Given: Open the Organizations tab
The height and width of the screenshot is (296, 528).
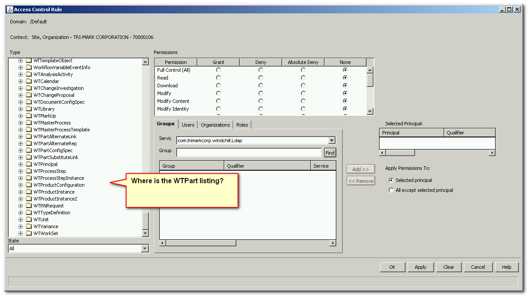Looking at the screenshot, I should click(x=216, y=125).
